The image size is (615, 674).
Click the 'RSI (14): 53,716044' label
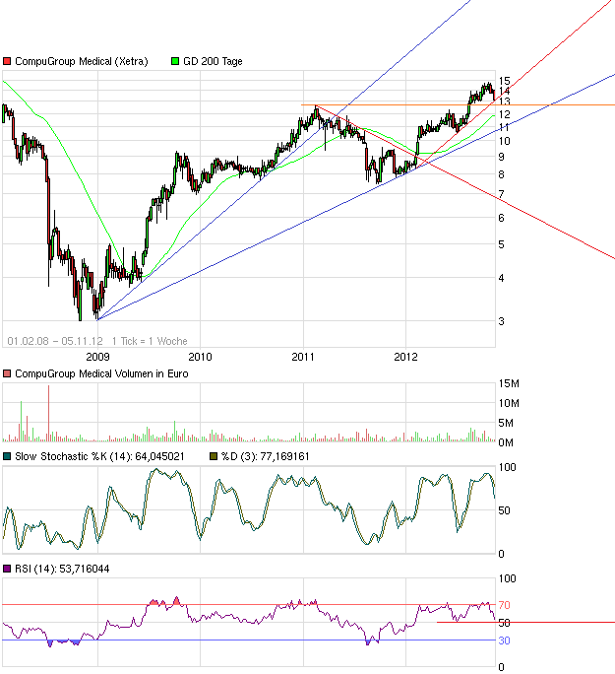pos(62,569)
